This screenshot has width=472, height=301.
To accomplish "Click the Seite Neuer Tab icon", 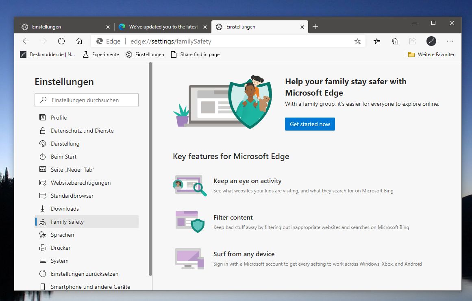I will pyautogui.click(x=43, y=169).
